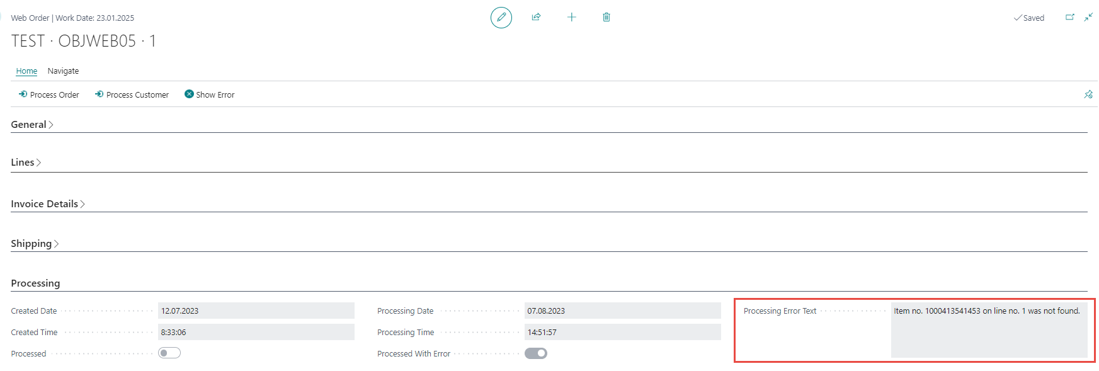Collapse the Processing section header

(x=35, y=283)
